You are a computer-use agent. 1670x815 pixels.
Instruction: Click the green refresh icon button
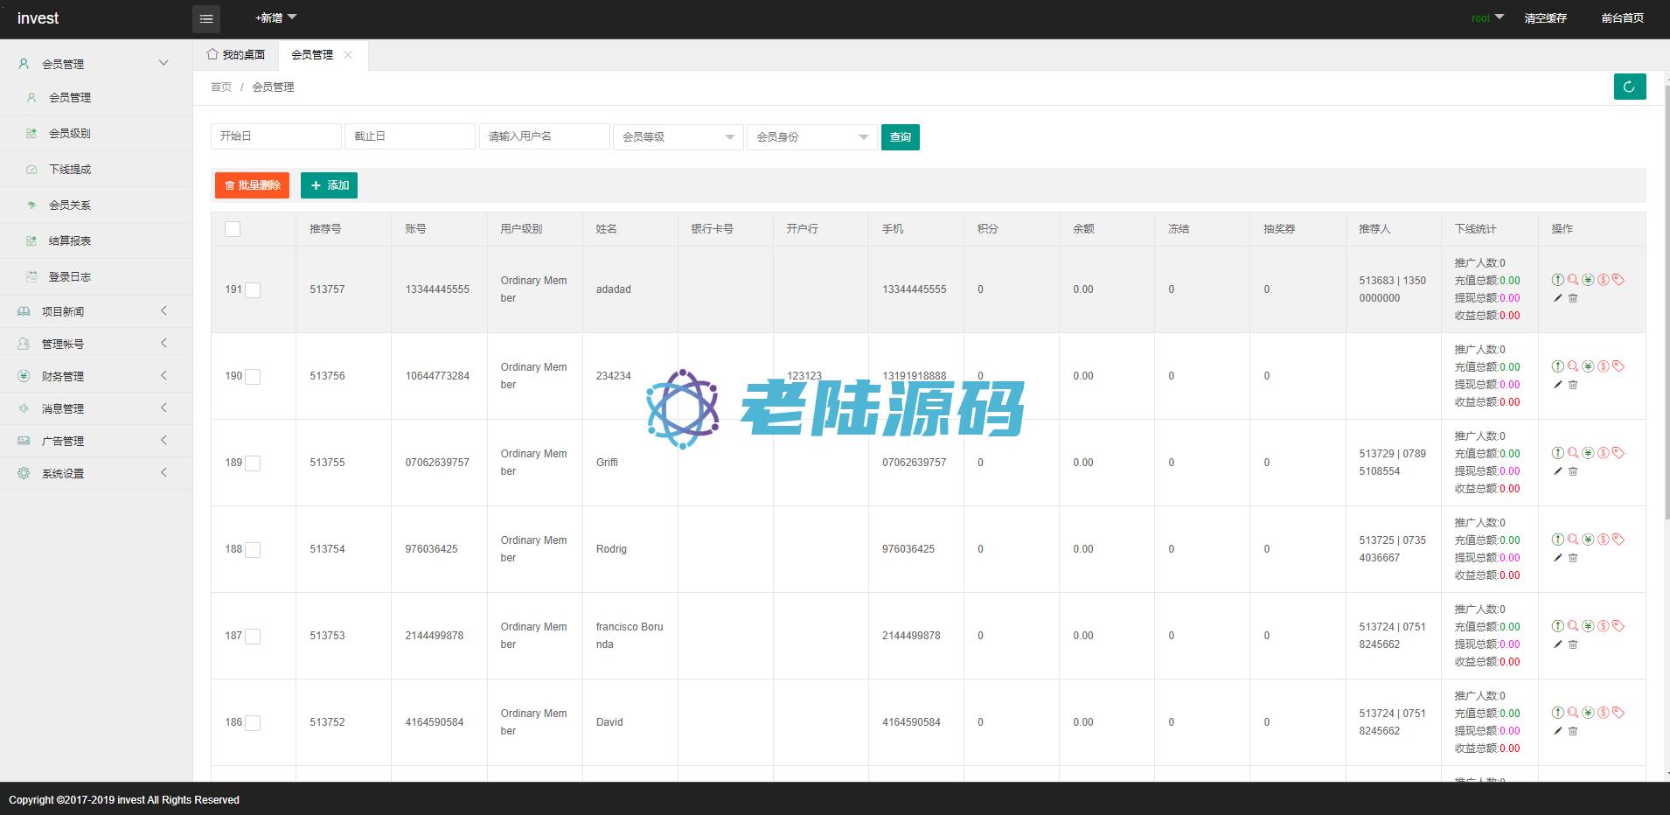[1629, 87]
